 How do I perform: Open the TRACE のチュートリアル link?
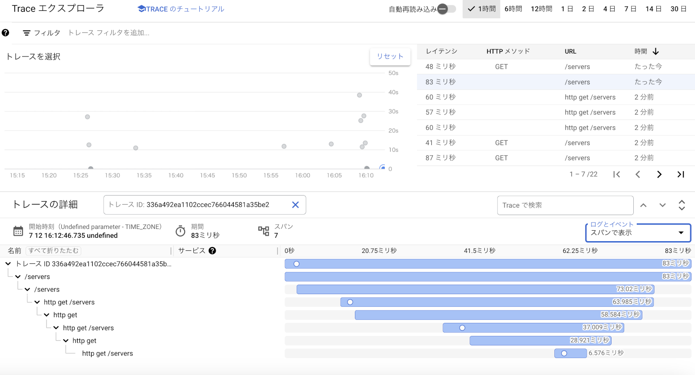tap(181, 9)
